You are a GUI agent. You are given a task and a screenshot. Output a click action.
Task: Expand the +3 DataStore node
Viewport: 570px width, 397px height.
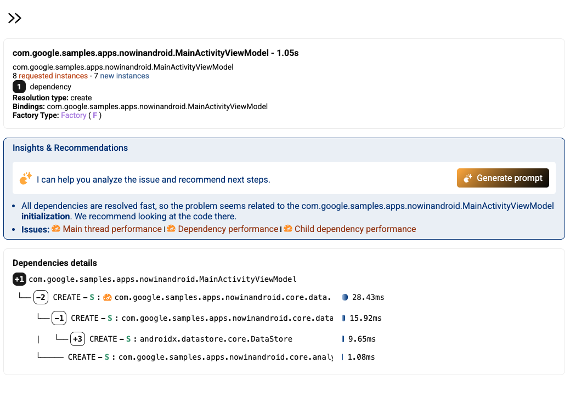(77, 339)
